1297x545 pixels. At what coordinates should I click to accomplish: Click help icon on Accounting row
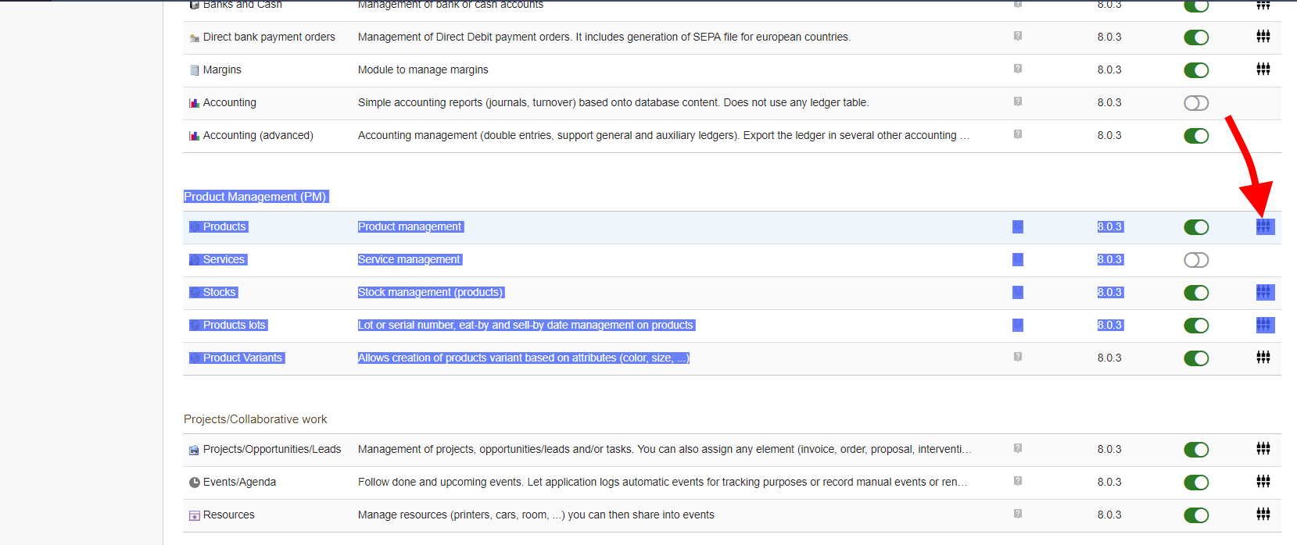coord(1018,102)
